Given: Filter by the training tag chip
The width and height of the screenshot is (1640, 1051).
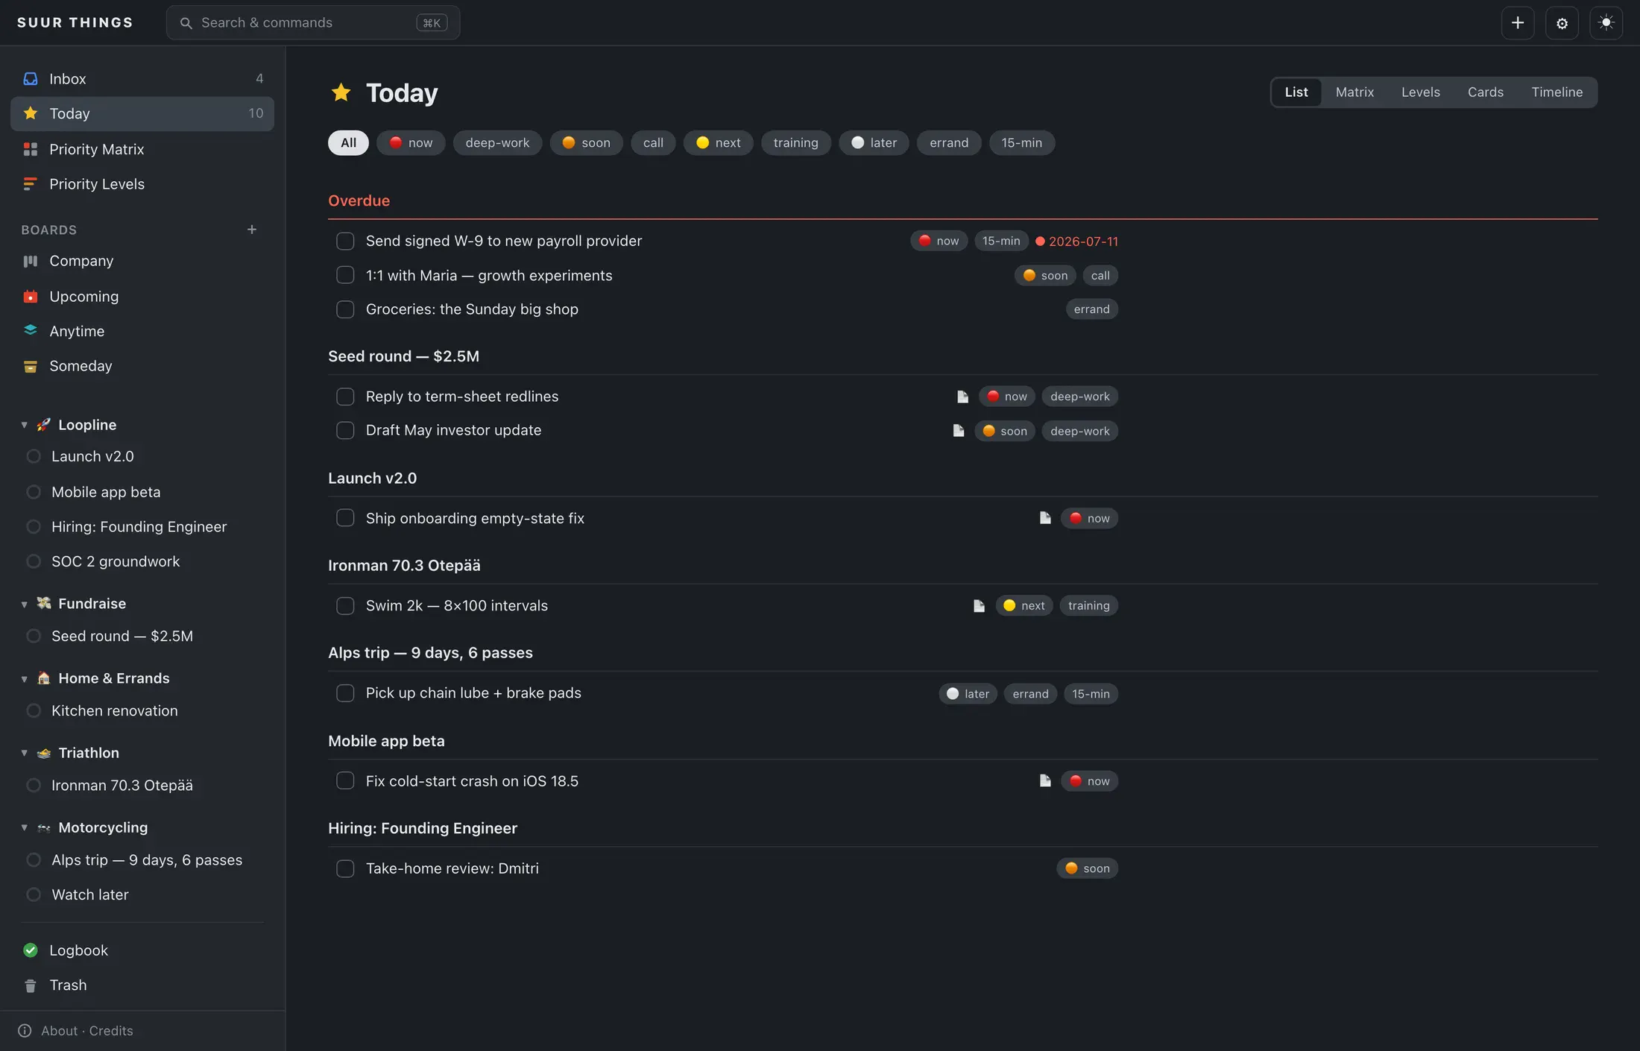Looking at the screenshot, I should click(795, 143).
